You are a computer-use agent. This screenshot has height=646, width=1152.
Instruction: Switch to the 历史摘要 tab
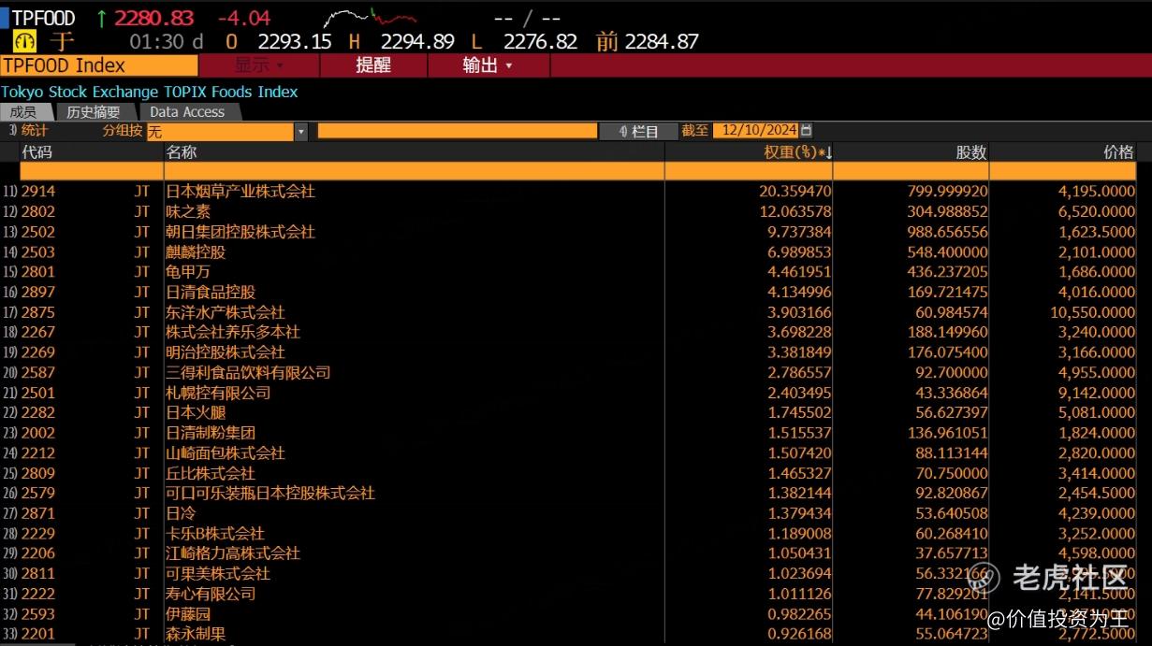pyautogui.click(x=93, y=112)
